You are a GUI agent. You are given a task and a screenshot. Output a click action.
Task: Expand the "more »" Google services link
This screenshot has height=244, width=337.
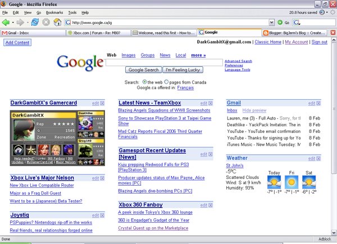point(198,55)
